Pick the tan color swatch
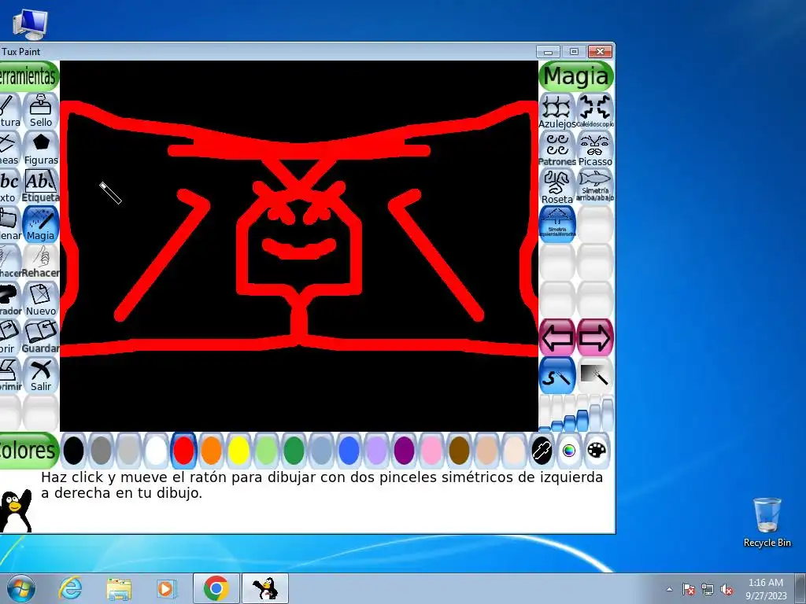806x604 pixels. tap(486, 451)
